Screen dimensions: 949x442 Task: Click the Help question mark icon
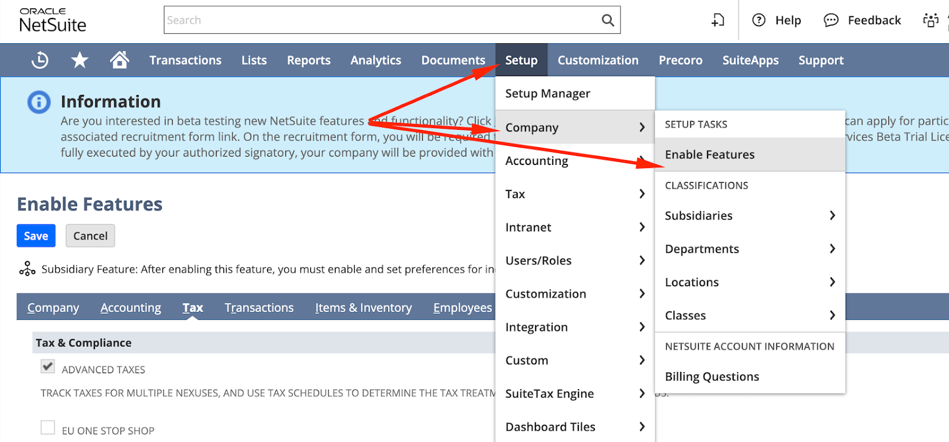[759, 20]
